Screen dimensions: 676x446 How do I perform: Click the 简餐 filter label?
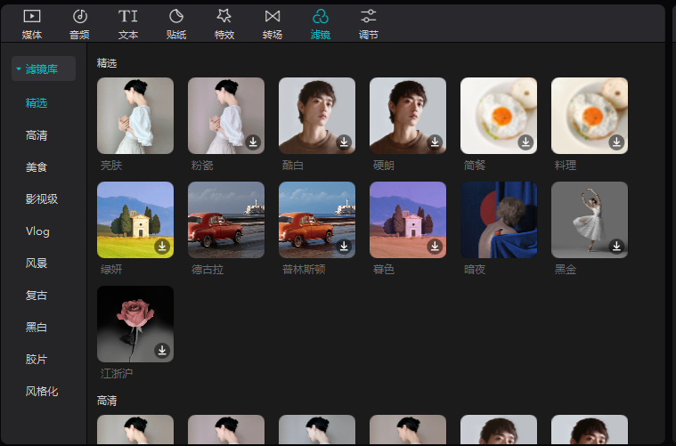pos(475,166)
